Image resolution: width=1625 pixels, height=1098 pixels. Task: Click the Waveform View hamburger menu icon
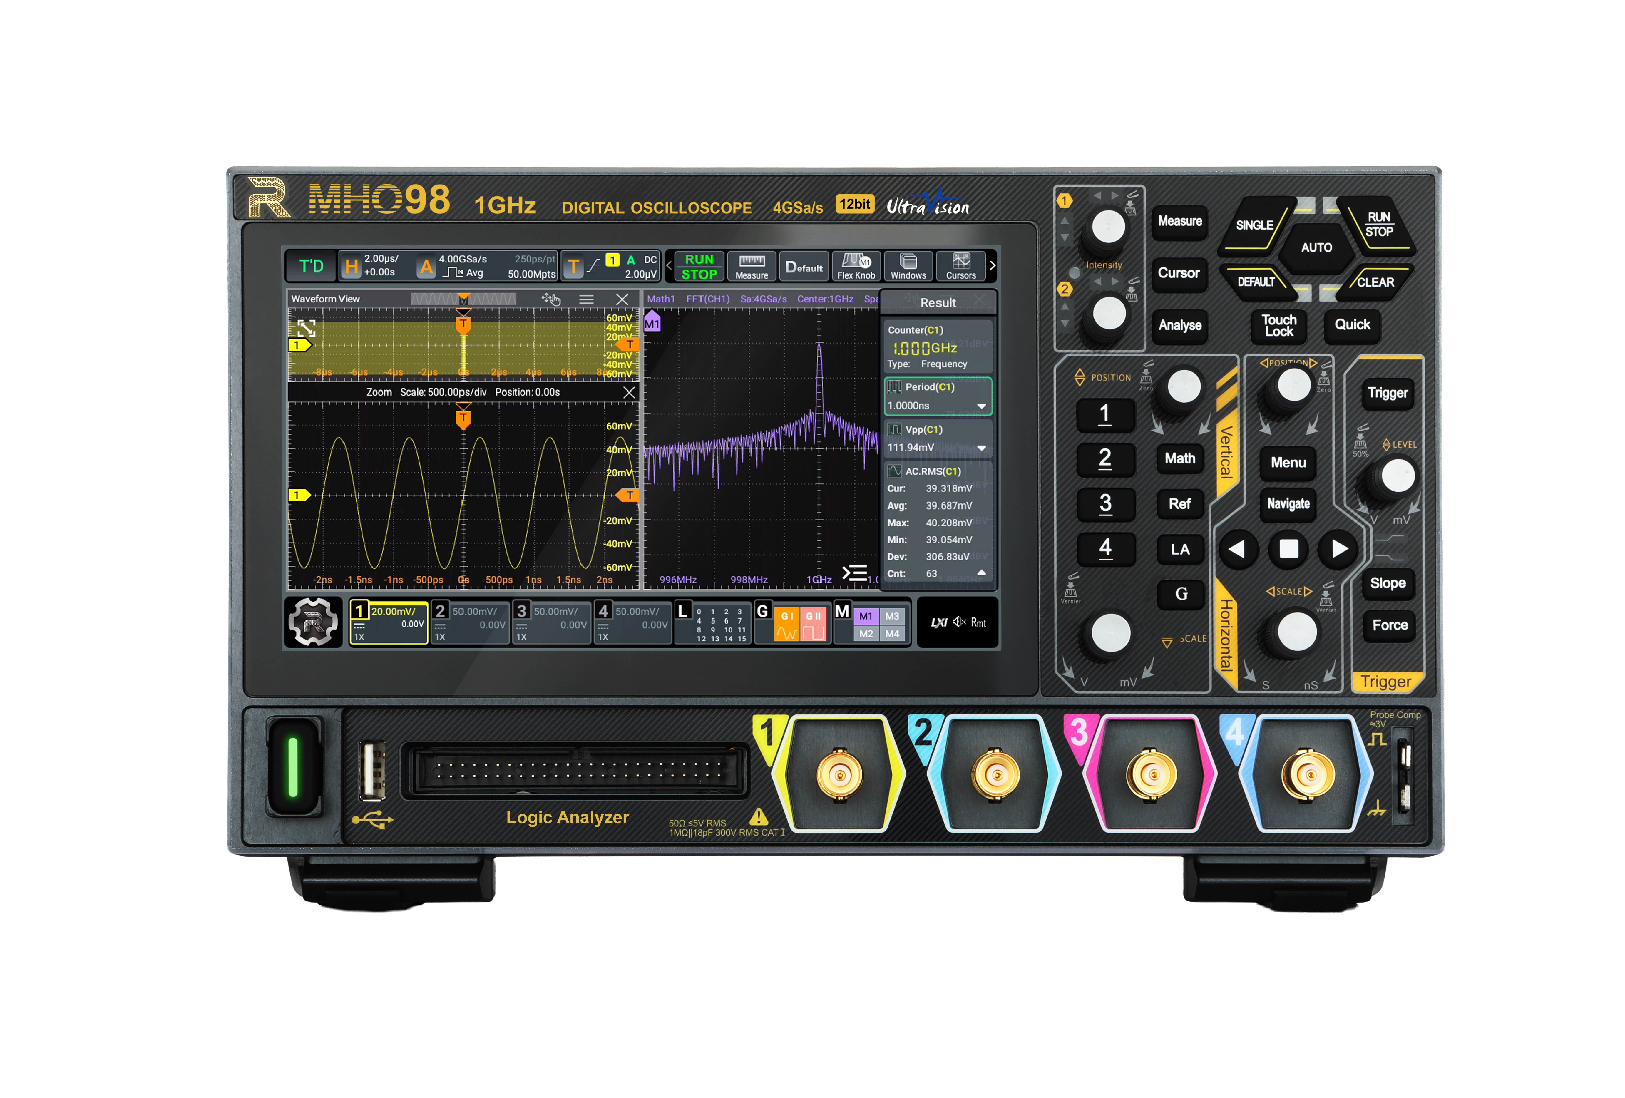click(x=587, y=299)
